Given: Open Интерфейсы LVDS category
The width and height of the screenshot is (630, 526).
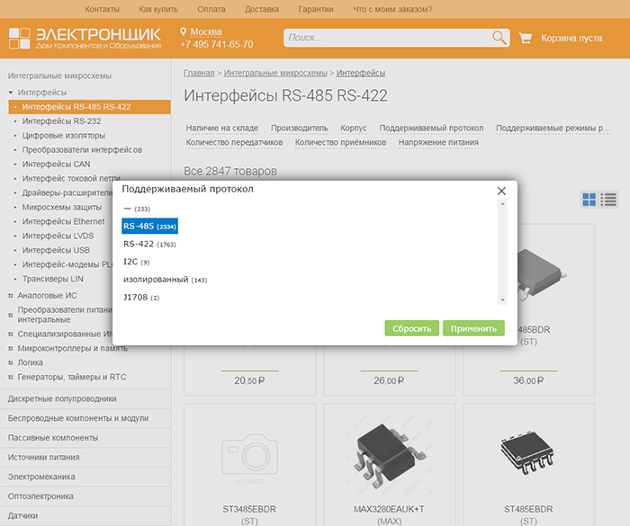Looking at the screenshot, I should [x=58, y=236].
